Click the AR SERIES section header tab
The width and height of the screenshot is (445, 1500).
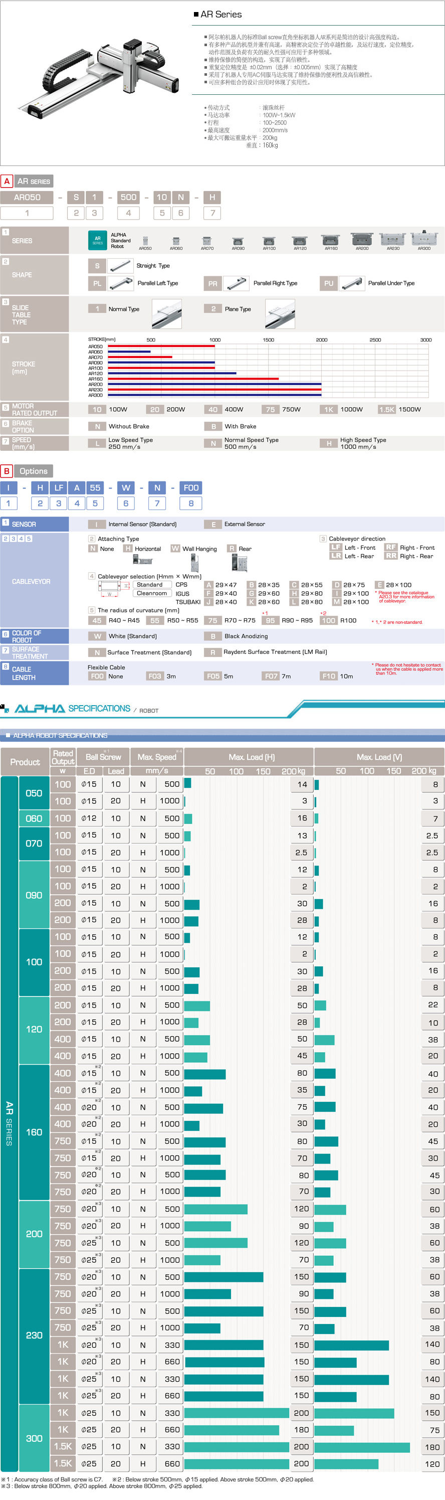click(x=34, y=181)
